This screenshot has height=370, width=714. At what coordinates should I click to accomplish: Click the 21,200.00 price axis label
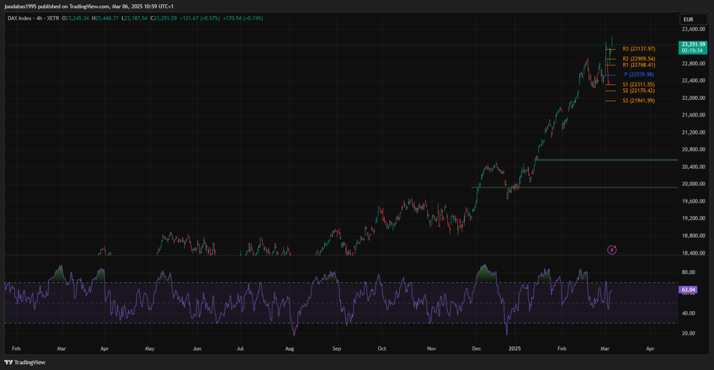click(694, 133)
